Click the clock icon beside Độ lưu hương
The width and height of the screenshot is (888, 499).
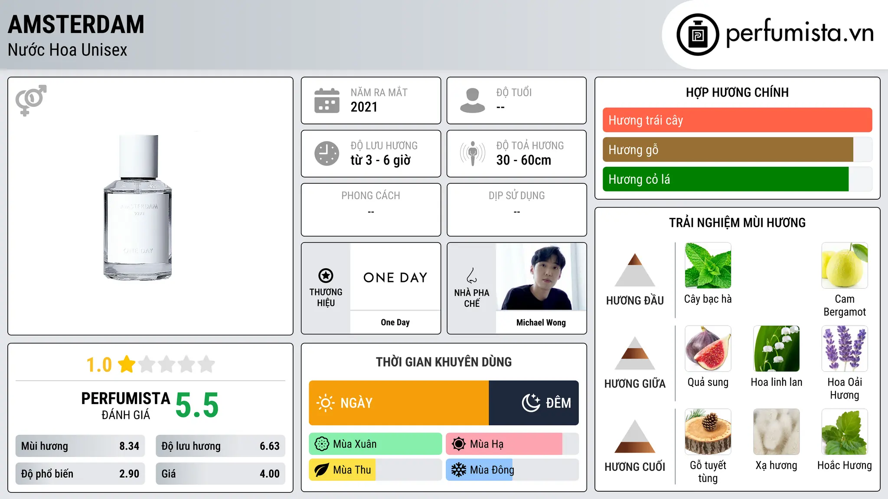(327, 153)
